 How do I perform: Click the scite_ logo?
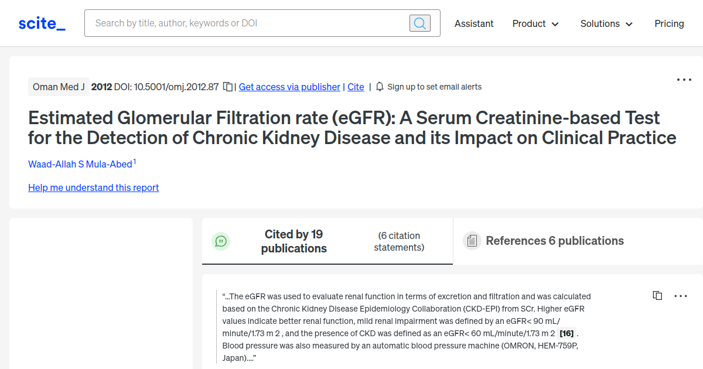41,23
